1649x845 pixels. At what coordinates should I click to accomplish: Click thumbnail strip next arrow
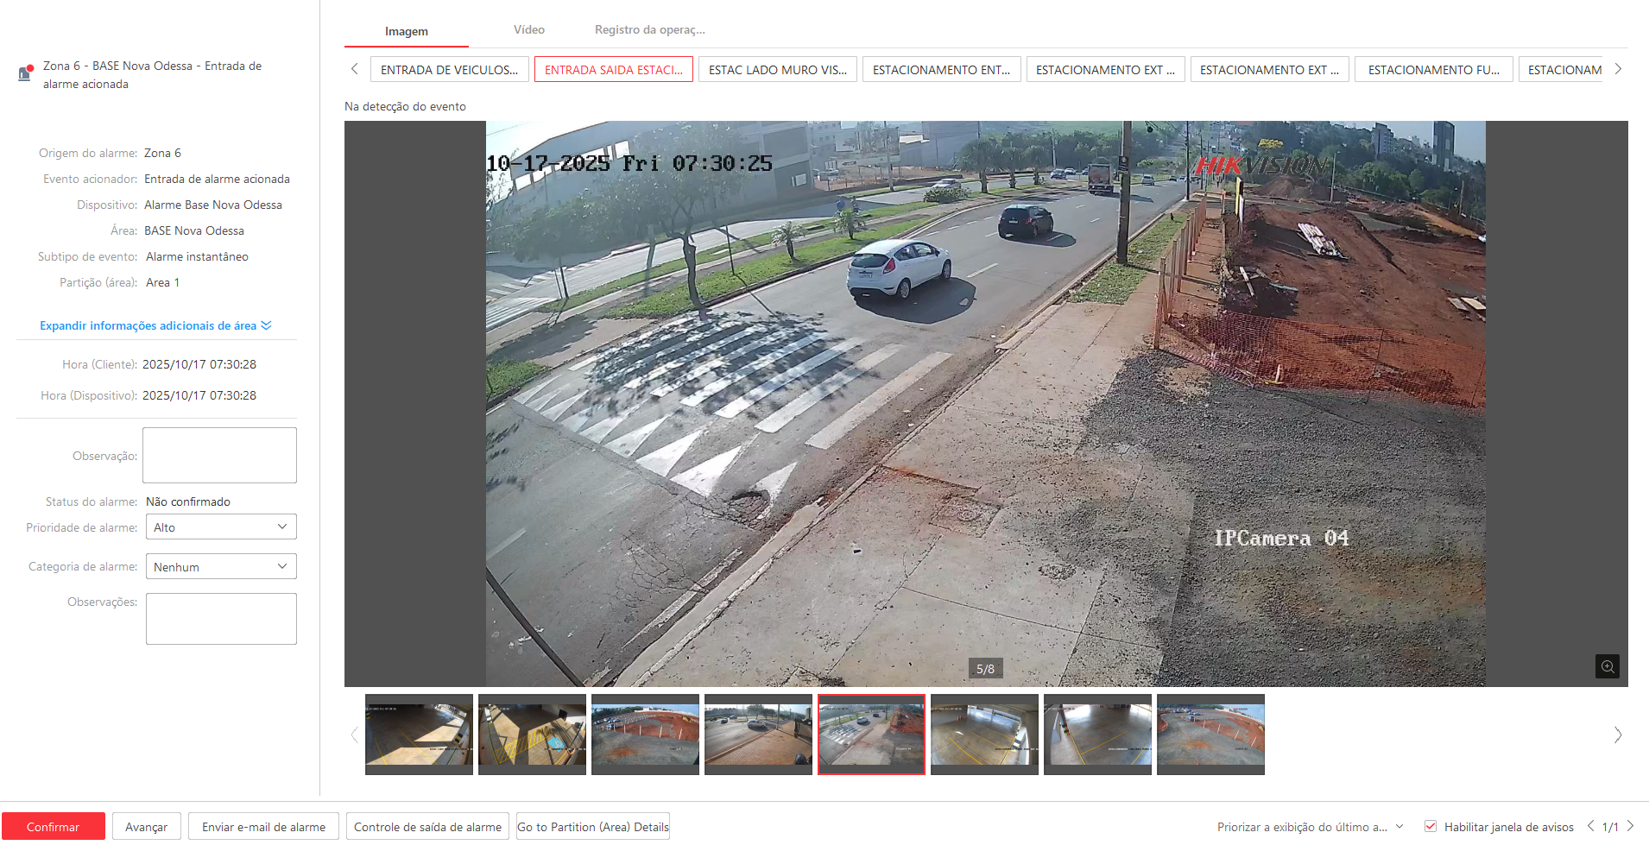tap(1617, 735)
